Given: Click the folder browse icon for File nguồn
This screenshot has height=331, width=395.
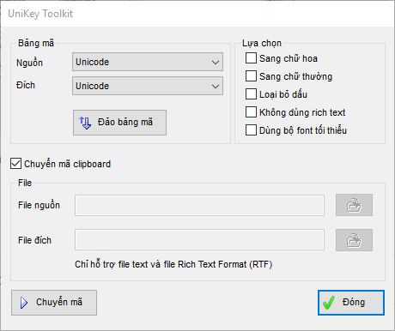Looking at the screenshot, I should click(x=354, y=205).
